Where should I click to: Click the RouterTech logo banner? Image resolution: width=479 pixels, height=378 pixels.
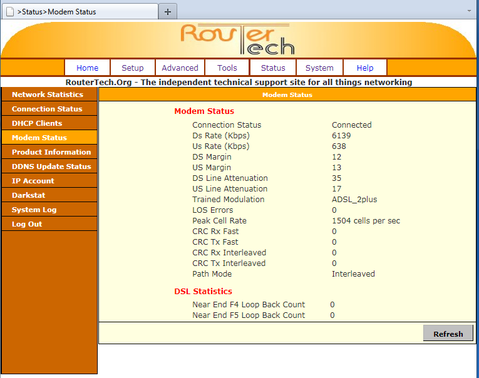[237, 39]
